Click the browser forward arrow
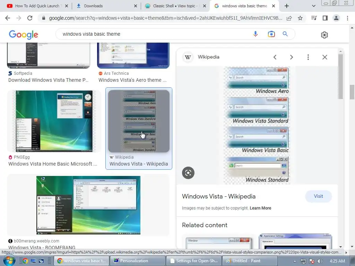The image size is (355, 266). tap(19, 18)
